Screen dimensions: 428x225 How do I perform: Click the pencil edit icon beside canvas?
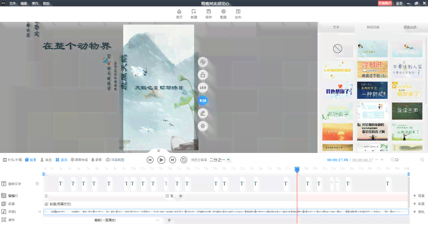pos(203,113)
